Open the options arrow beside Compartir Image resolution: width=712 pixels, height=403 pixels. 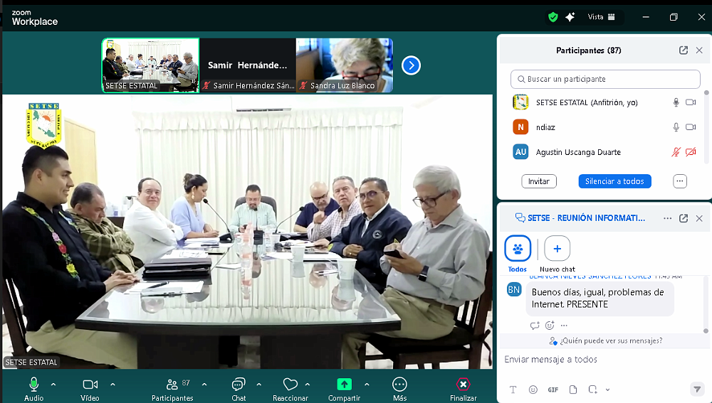coord(367,385)
